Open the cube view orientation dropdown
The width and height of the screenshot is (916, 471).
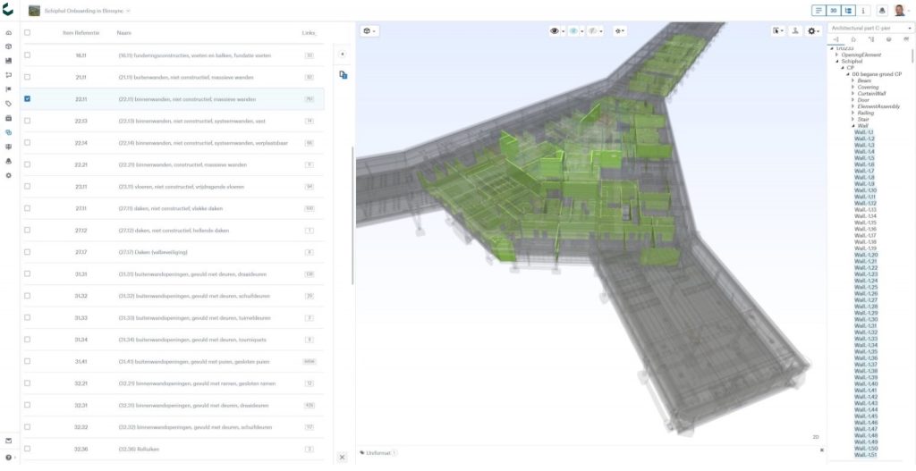pos(369,31)
